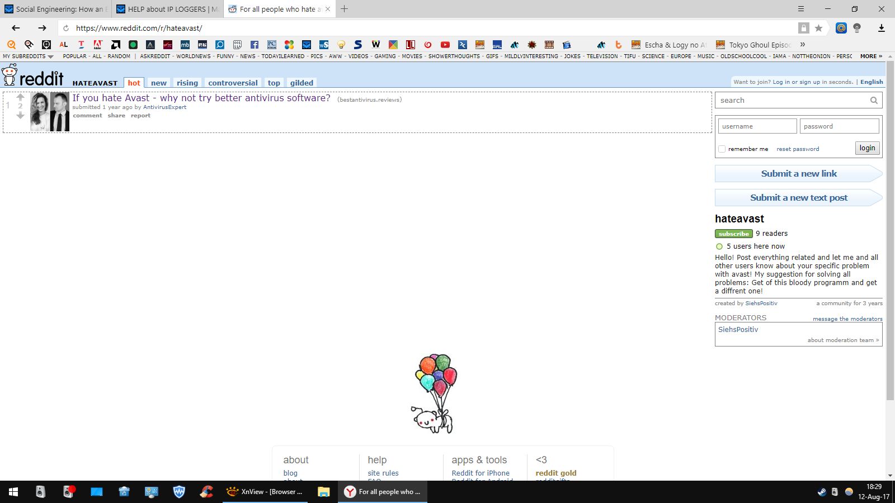Select the 'top' sorting tab
895x503 pixels.
(x=274, y=83)
